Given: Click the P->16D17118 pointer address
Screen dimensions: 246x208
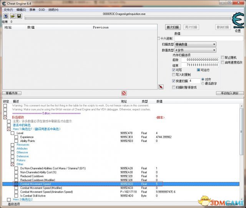Looking at the screenshot, I should (x=128, y=192).
